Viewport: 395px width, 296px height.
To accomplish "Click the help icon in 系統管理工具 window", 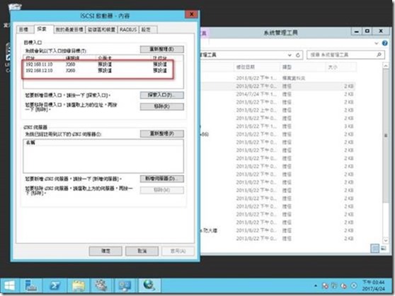I will (384, 43).
